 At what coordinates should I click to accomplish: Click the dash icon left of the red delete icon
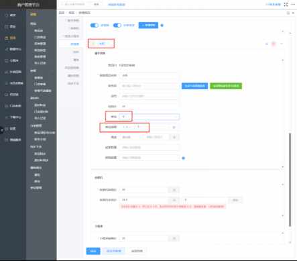[267, 44]
